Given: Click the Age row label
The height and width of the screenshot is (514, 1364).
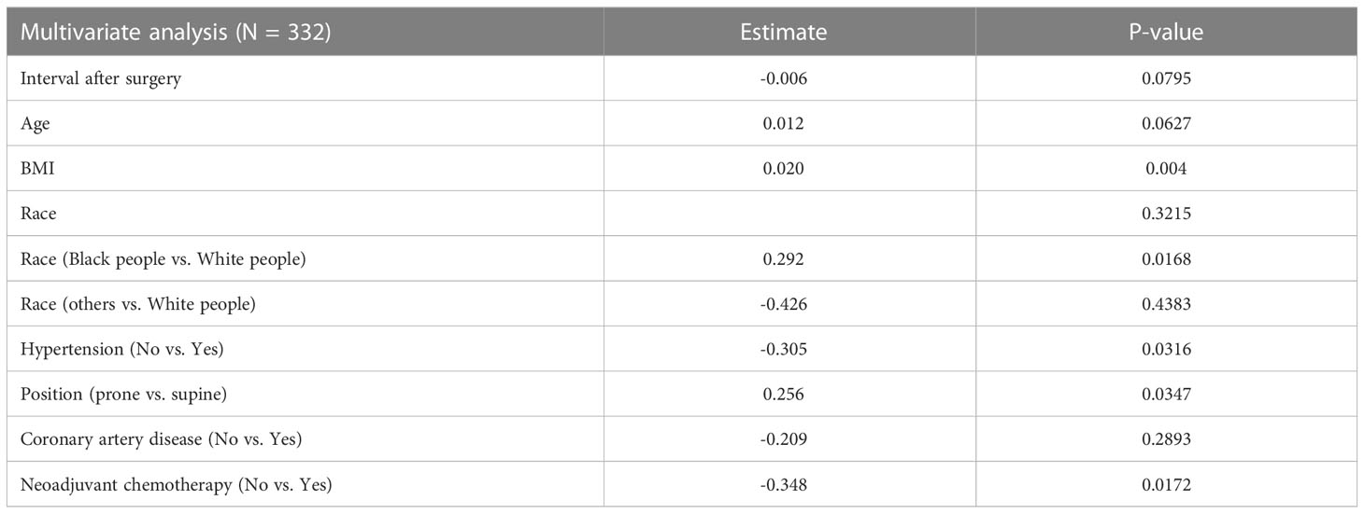Looking at the screenshot, I should tap(34, 124).
